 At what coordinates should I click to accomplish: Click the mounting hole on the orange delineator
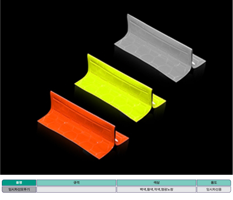117,140
